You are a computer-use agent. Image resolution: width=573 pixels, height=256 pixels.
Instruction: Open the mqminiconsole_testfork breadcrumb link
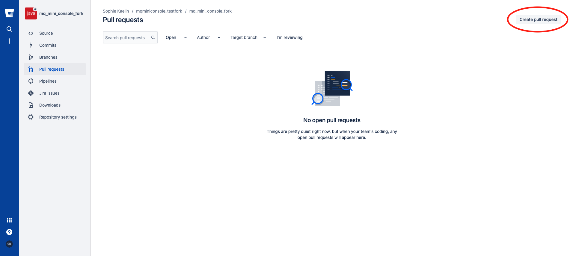[159, 11]
